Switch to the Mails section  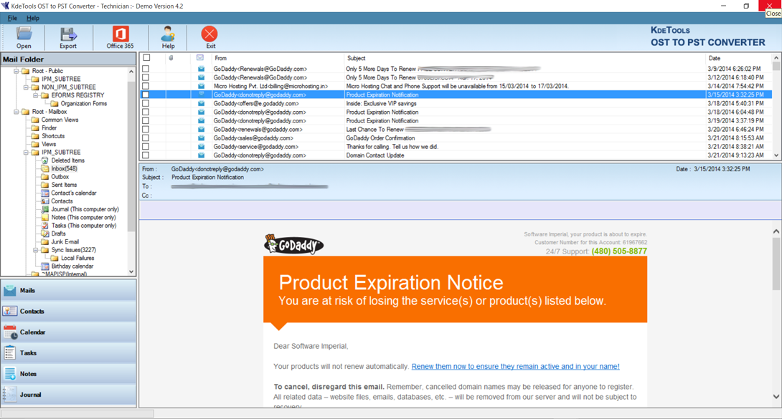[68, 290]
